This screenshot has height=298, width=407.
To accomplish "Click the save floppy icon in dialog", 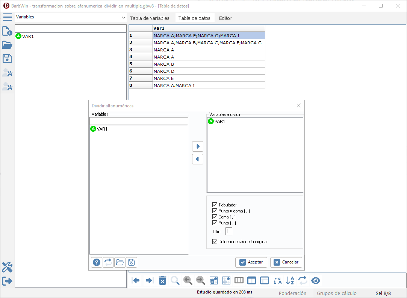I will coord(131,262).
